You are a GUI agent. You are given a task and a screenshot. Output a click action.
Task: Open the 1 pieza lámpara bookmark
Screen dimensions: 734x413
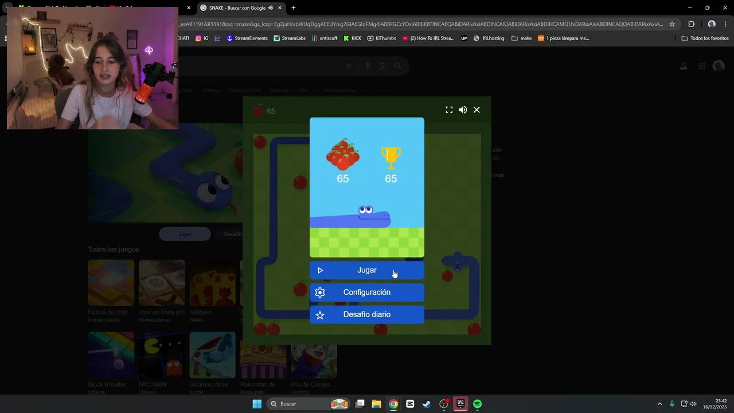click(x=564, y=38)
